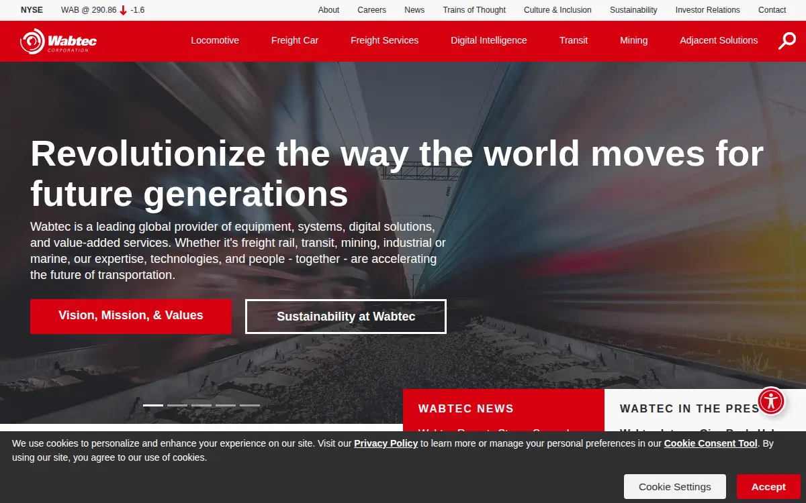Click the Wabtec Corporation logo
This screenshot has width=806, height=503.
[x=58, y=41]
